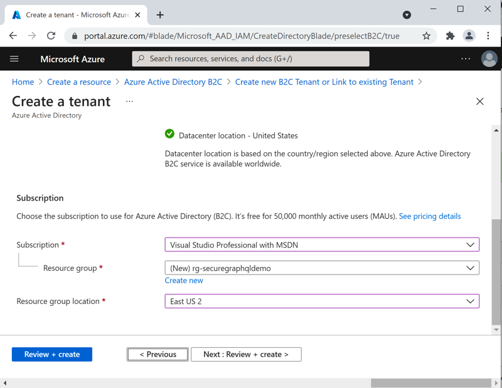The width and height of the screenshot is (502, 388).
Task: View site info via the lock icon
Action: tap(75, 36)
